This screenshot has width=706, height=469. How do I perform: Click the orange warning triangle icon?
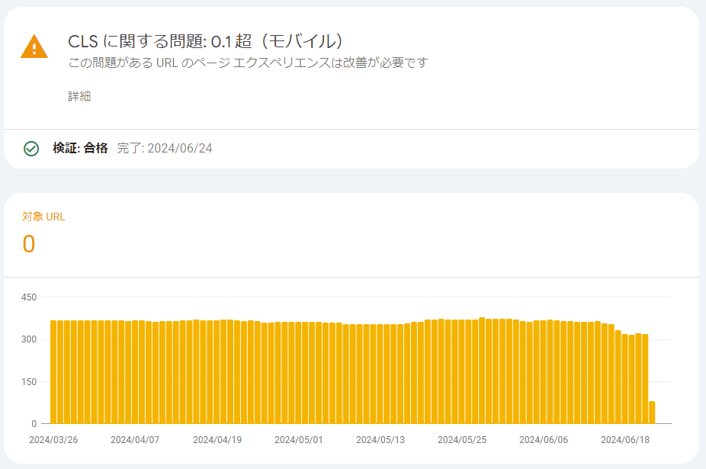tap(34, 47)
